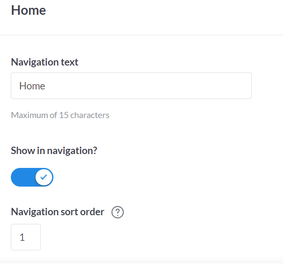This screenshot has width=283, height=266.
Task: Click the Home page heading
Action: click(x=28, y=10)
